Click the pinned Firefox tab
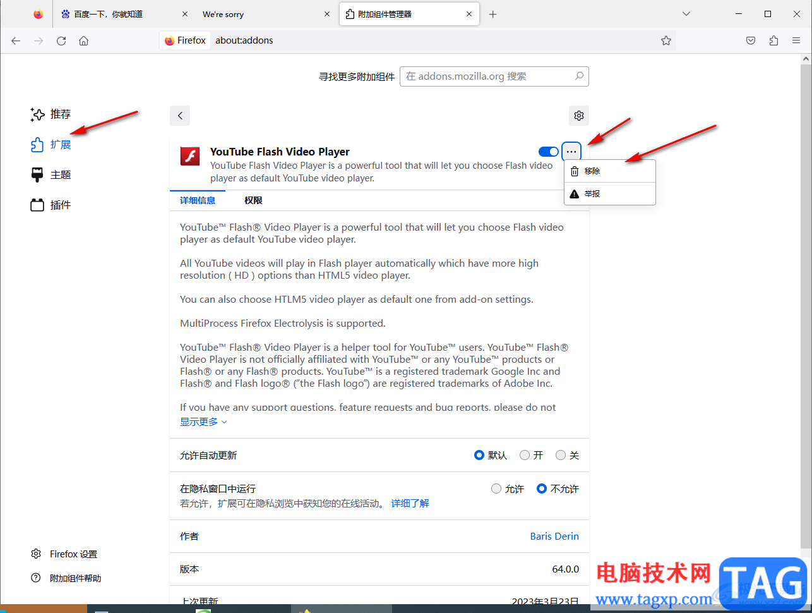 click(39, 14)
